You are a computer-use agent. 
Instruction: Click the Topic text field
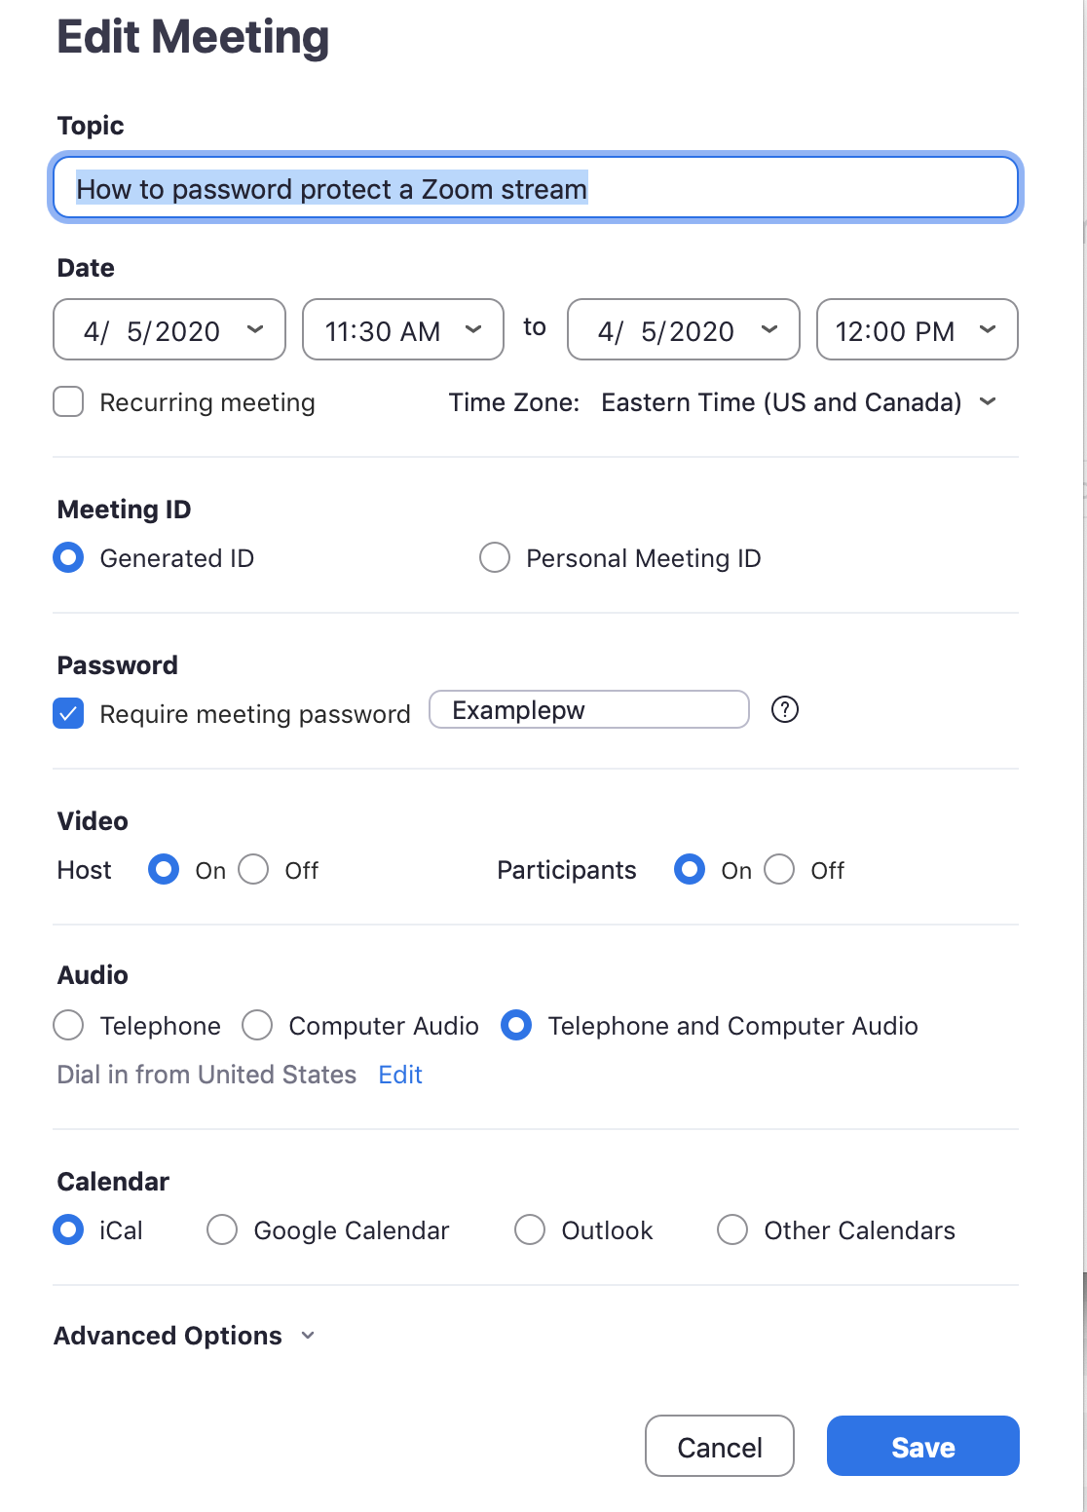(x=534, y=188)
